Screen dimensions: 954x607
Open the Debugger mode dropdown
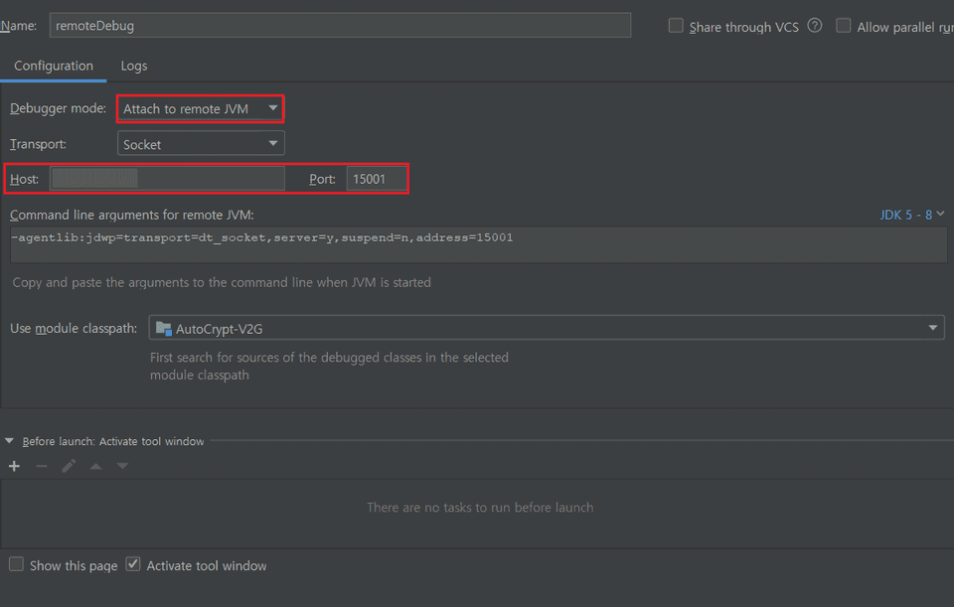(x=201, y=108)
